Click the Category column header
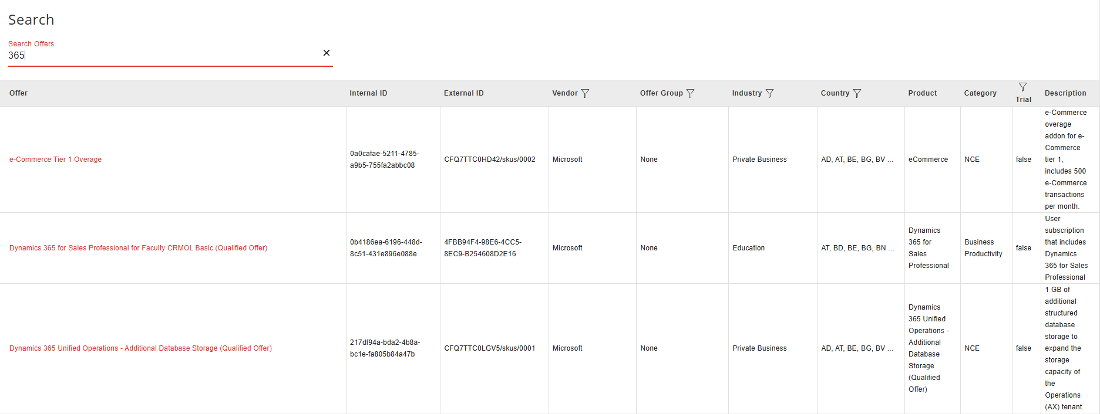 [980, 93]
